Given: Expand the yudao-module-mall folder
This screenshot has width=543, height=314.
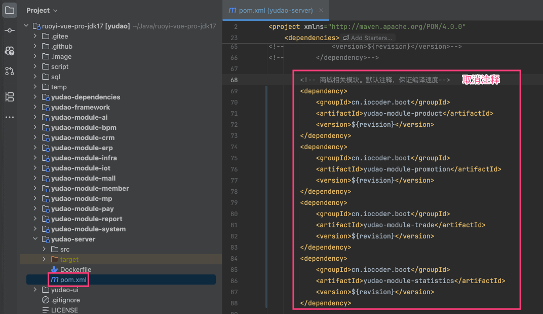Looking at the screenshot, I should [x=35, y=178].
